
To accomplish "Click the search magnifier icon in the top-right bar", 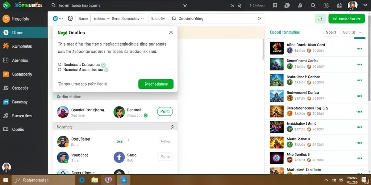I will click(x=313, y=5).
